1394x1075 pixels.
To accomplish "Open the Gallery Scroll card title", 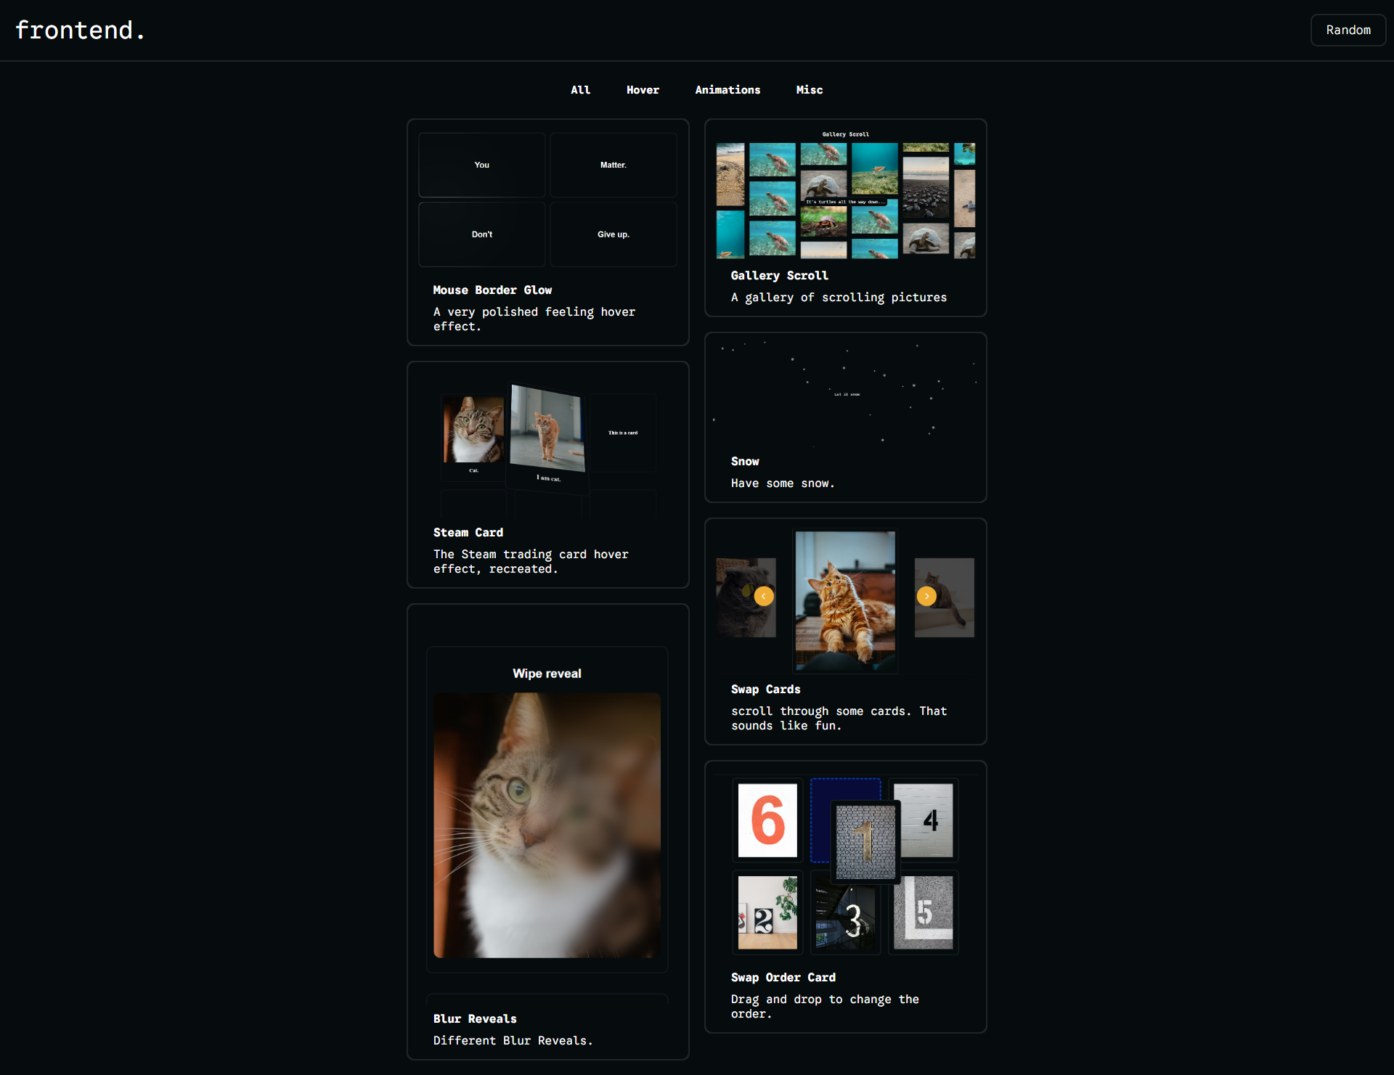I will tap(779, 276).
